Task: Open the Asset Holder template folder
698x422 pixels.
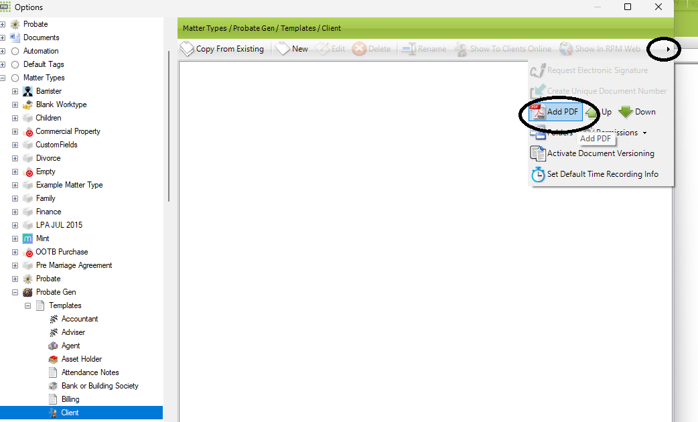Action: coord(82,359)
